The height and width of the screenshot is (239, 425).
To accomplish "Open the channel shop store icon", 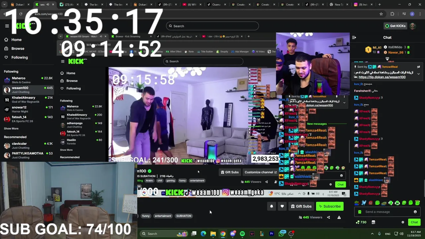I will [373, 222].
